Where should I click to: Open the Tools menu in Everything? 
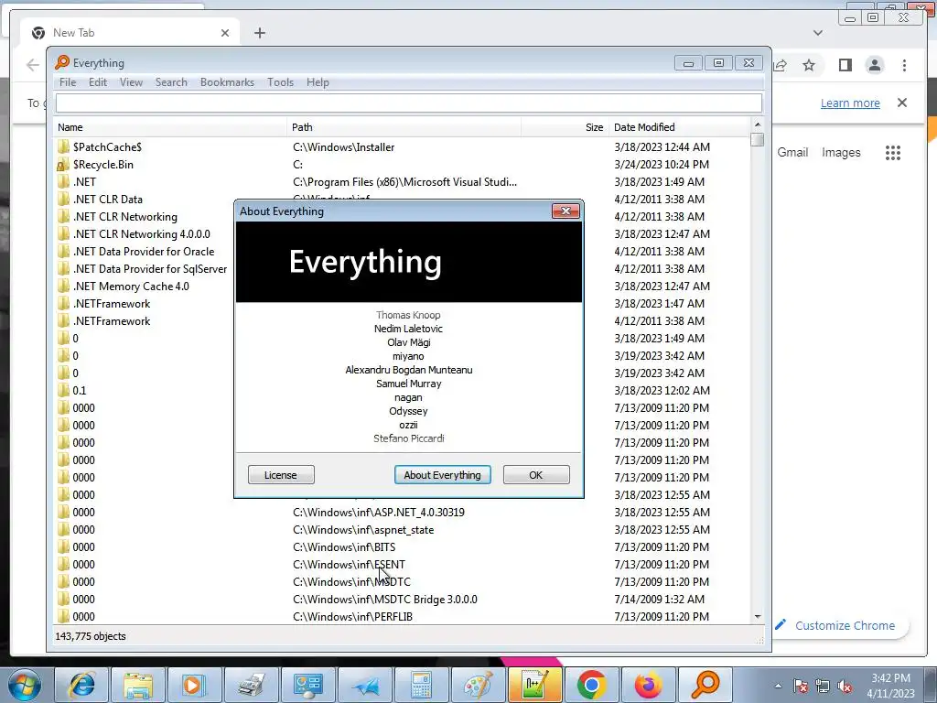click(x=280, y=82)
